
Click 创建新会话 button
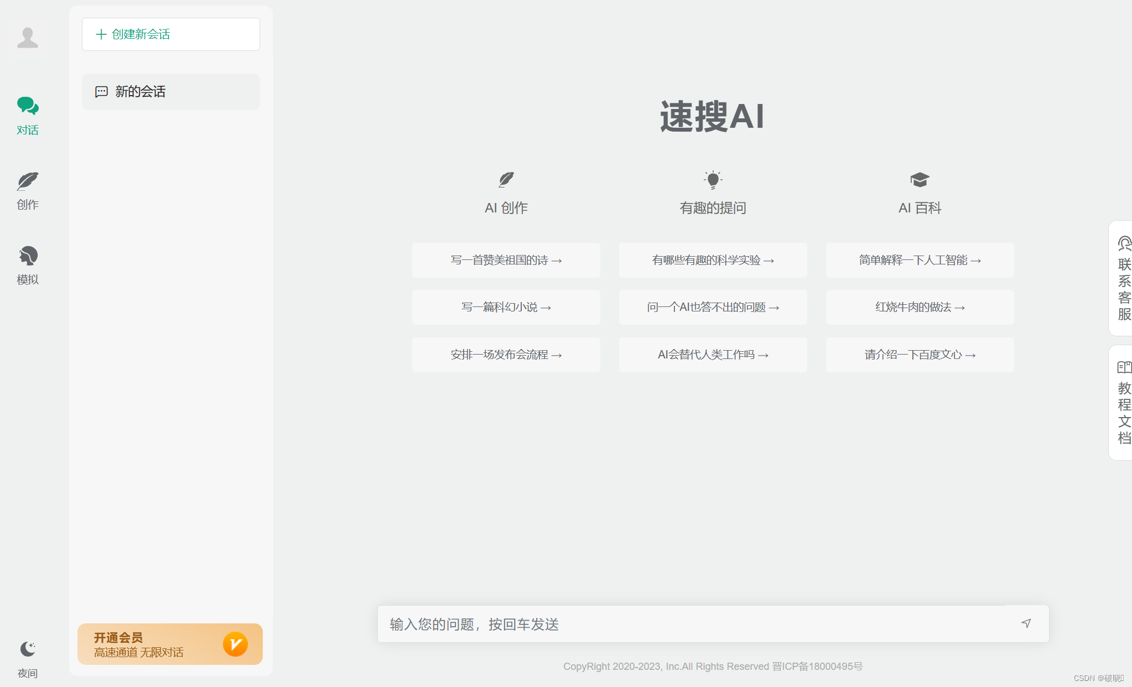point(170,34)
